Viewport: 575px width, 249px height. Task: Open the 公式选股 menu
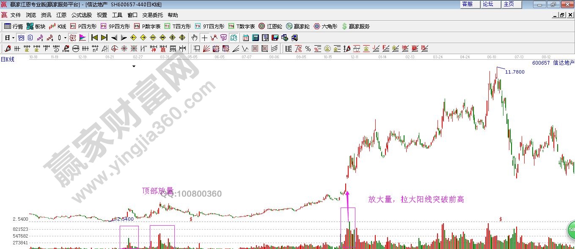pos(82,15)
